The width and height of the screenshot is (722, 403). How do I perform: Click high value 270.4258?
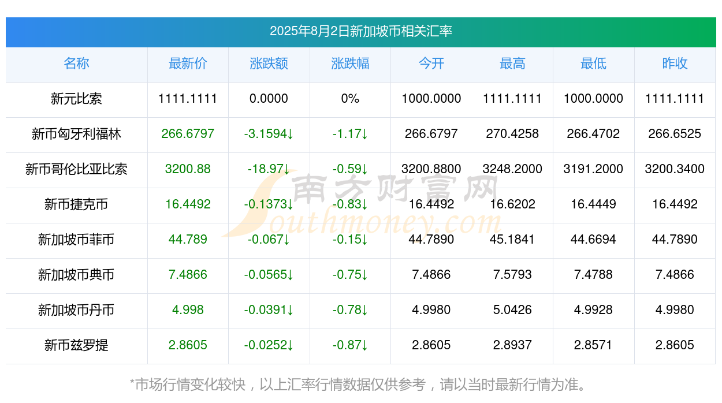(x=512, y=134)
